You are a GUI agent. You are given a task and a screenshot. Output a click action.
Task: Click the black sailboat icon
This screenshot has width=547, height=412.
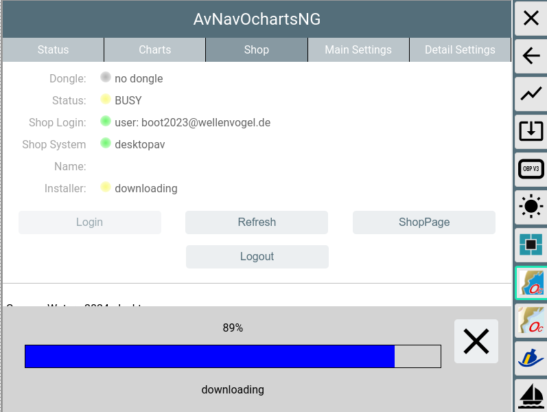tap(532, 396)
